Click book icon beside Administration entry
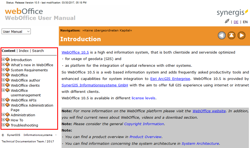 point(8,115)
